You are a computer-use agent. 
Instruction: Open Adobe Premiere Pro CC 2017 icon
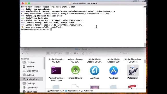(56, 70)
